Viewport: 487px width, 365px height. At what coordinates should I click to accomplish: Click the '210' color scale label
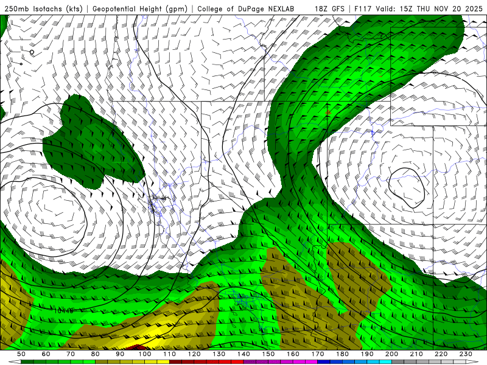click(x=416, y=354)
